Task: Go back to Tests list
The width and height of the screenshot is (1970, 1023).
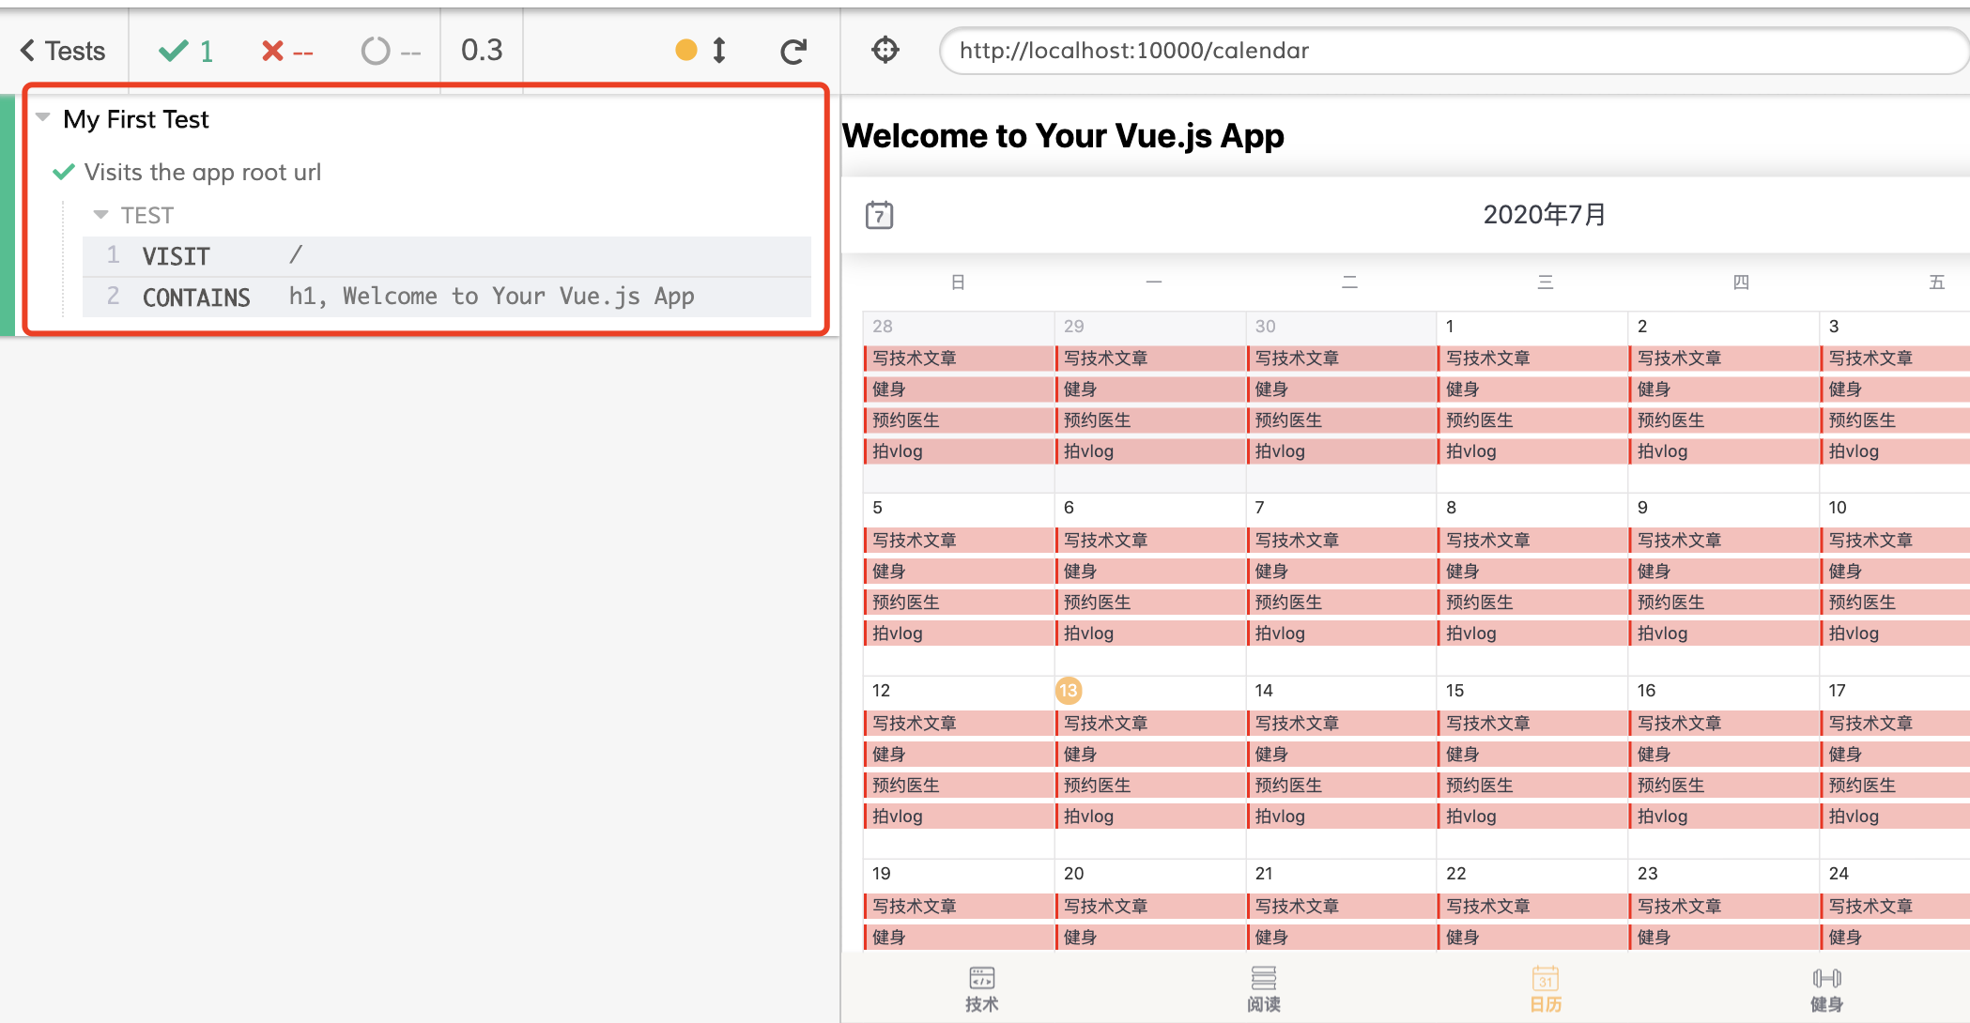Action: click(x=63, y=51)
